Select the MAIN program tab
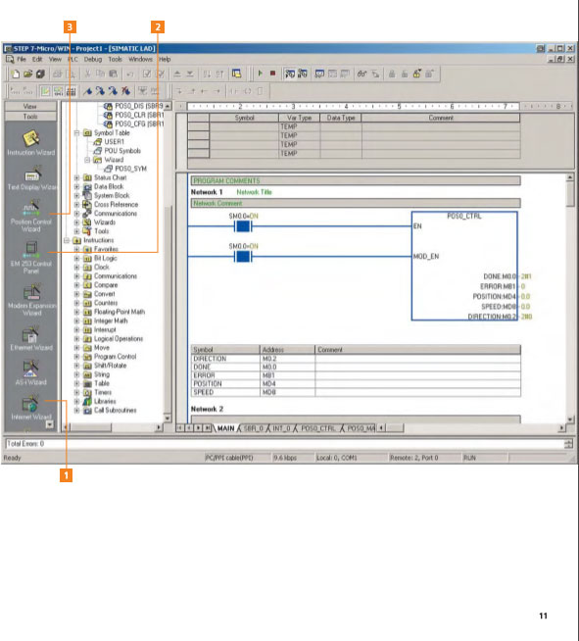 (225, 428)
